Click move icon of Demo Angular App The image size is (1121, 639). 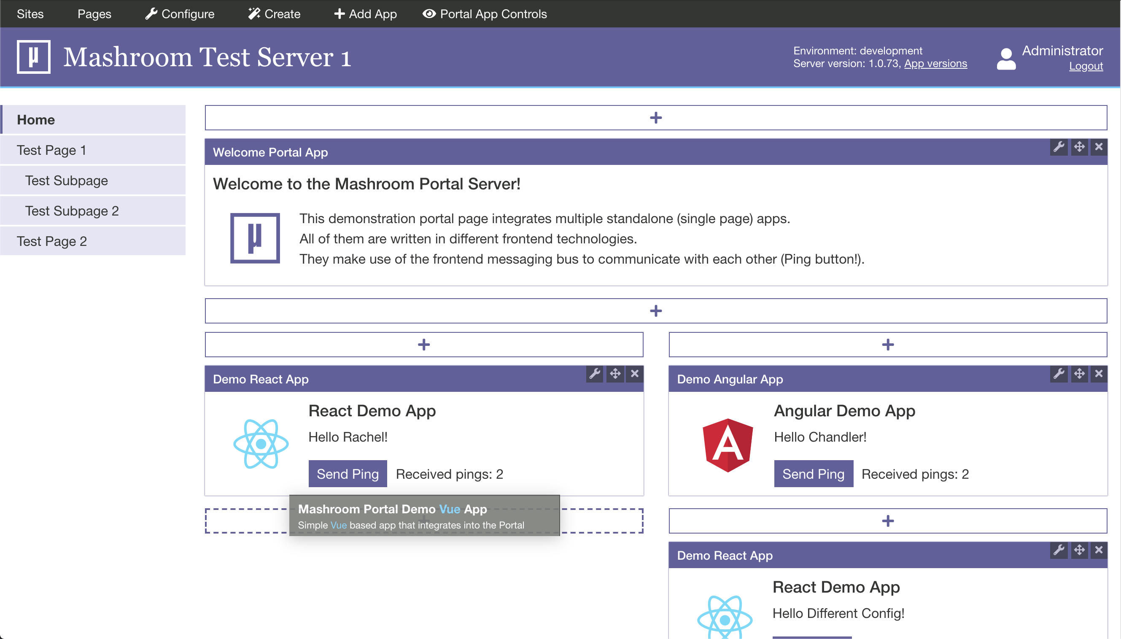[1079, 373]
